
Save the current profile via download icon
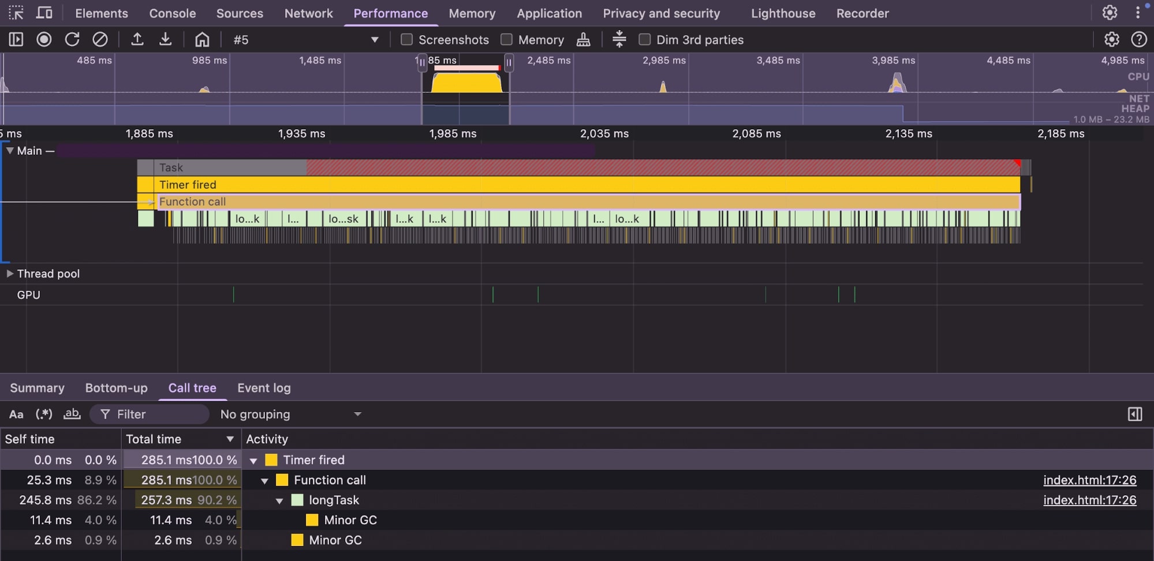point(166,39)
